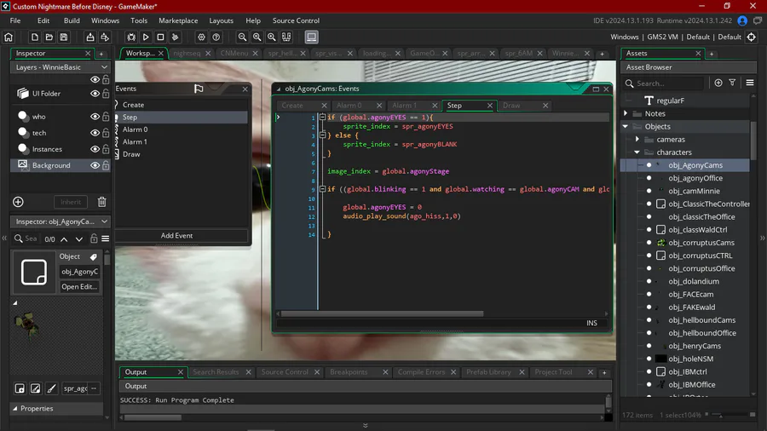Image resolution: width=767 pixels, height=431 pixels.
Task: Expand the Layers - WinnieBasic dropdown
Action: pos(104,67)
